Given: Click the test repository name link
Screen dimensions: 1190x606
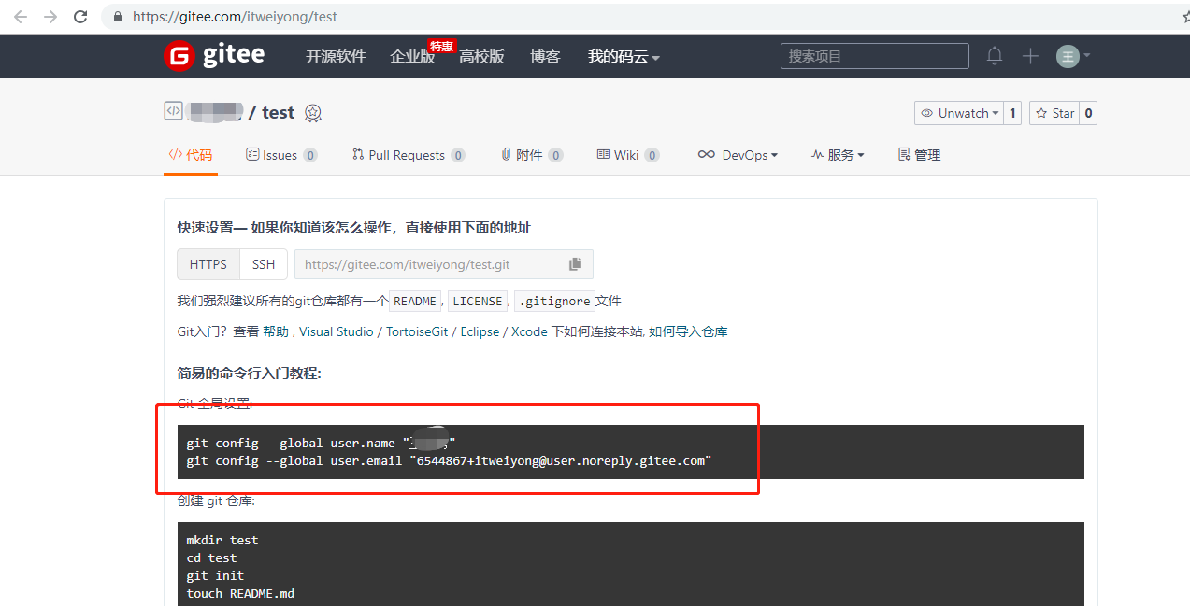Looking at the screenshot, I should pos(279,112).
